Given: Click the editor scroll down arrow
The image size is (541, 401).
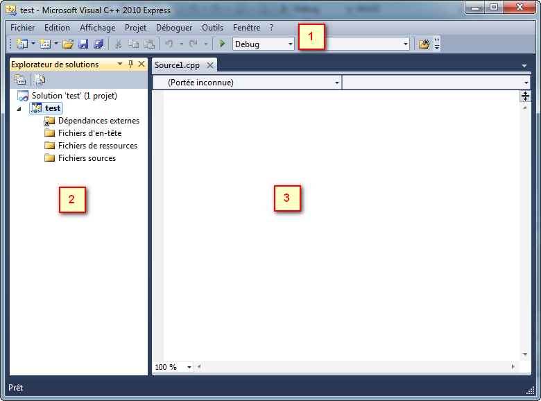Looking at the screenshot, I should [525, 355].
